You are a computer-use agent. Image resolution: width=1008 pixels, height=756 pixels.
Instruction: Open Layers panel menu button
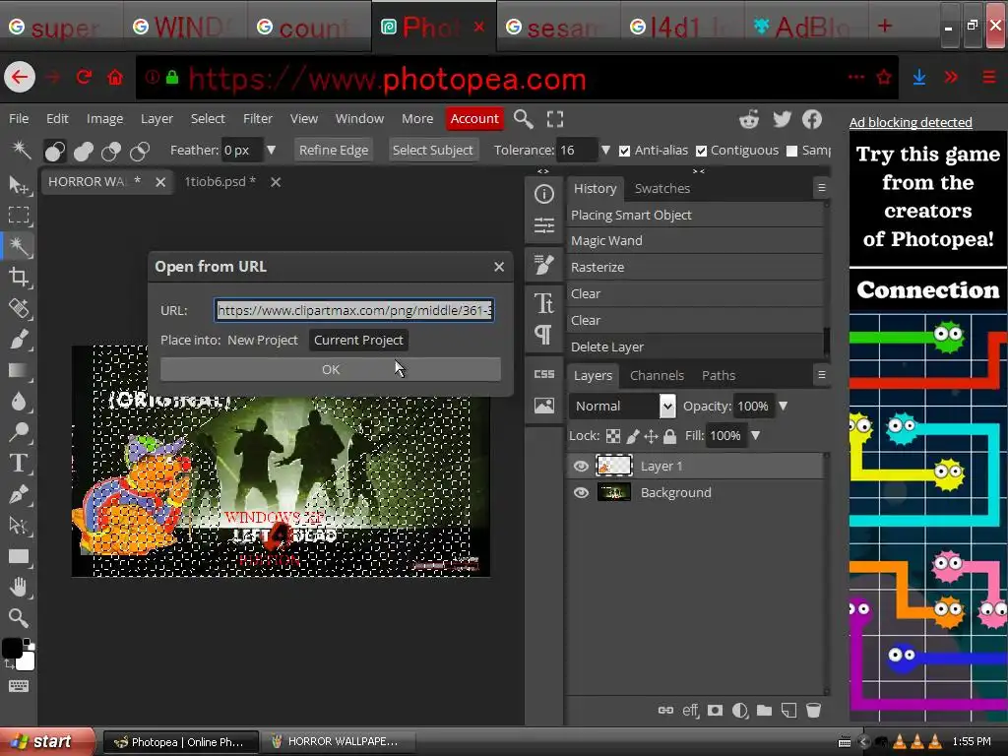821,375
